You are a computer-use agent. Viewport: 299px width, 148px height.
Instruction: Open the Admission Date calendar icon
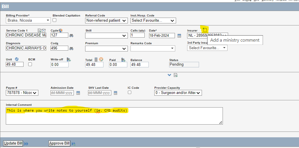[x=78, y=93]
